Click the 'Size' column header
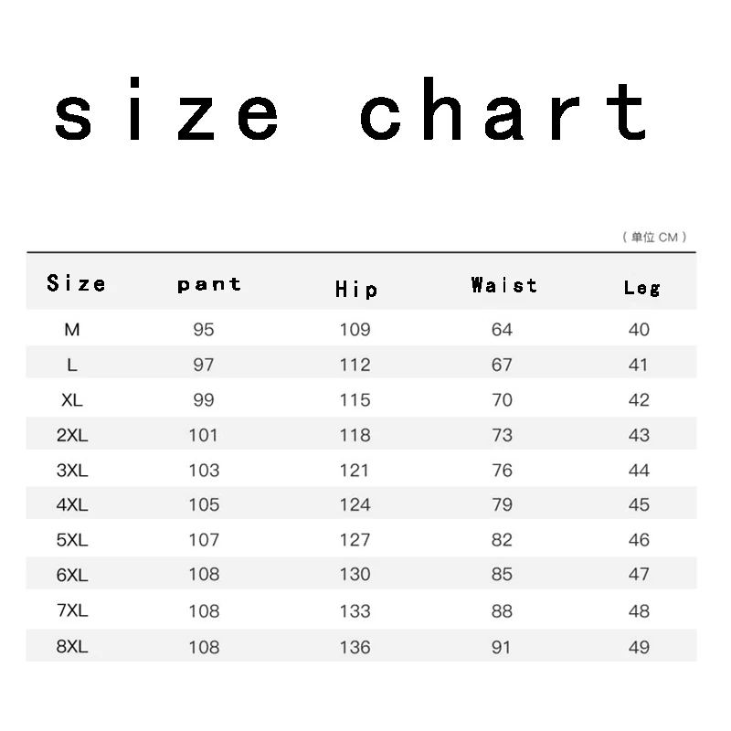The width and height of the screenshot is (731, 731). (76, 283)
